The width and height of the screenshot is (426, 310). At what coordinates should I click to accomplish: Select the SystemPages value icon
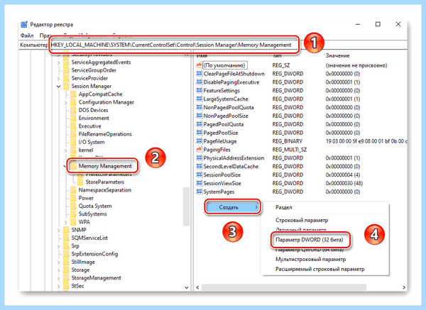199,192
